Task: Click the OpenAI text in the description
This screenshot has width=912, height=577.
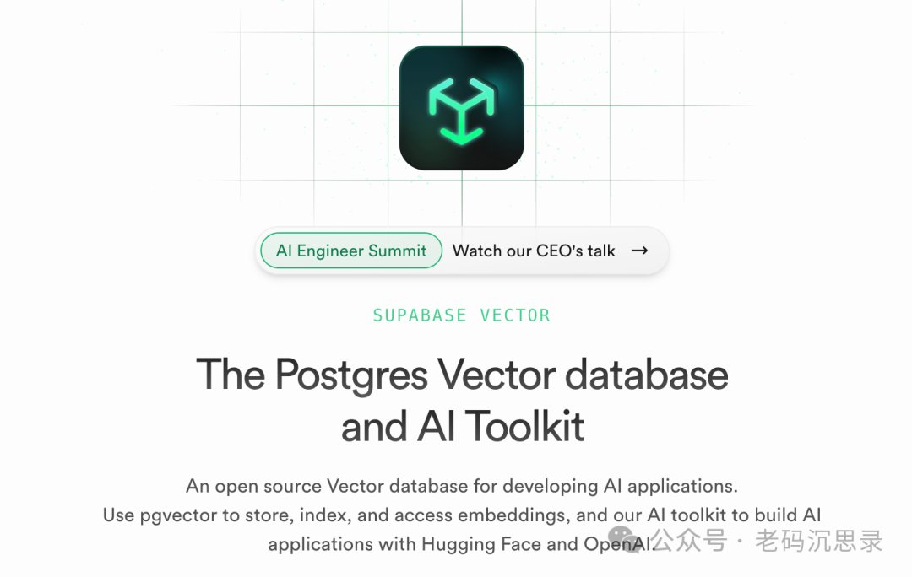Action: click(x=619, y=544)
